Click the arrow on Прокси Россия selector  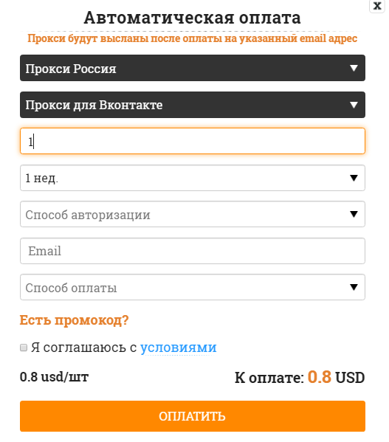354,68
